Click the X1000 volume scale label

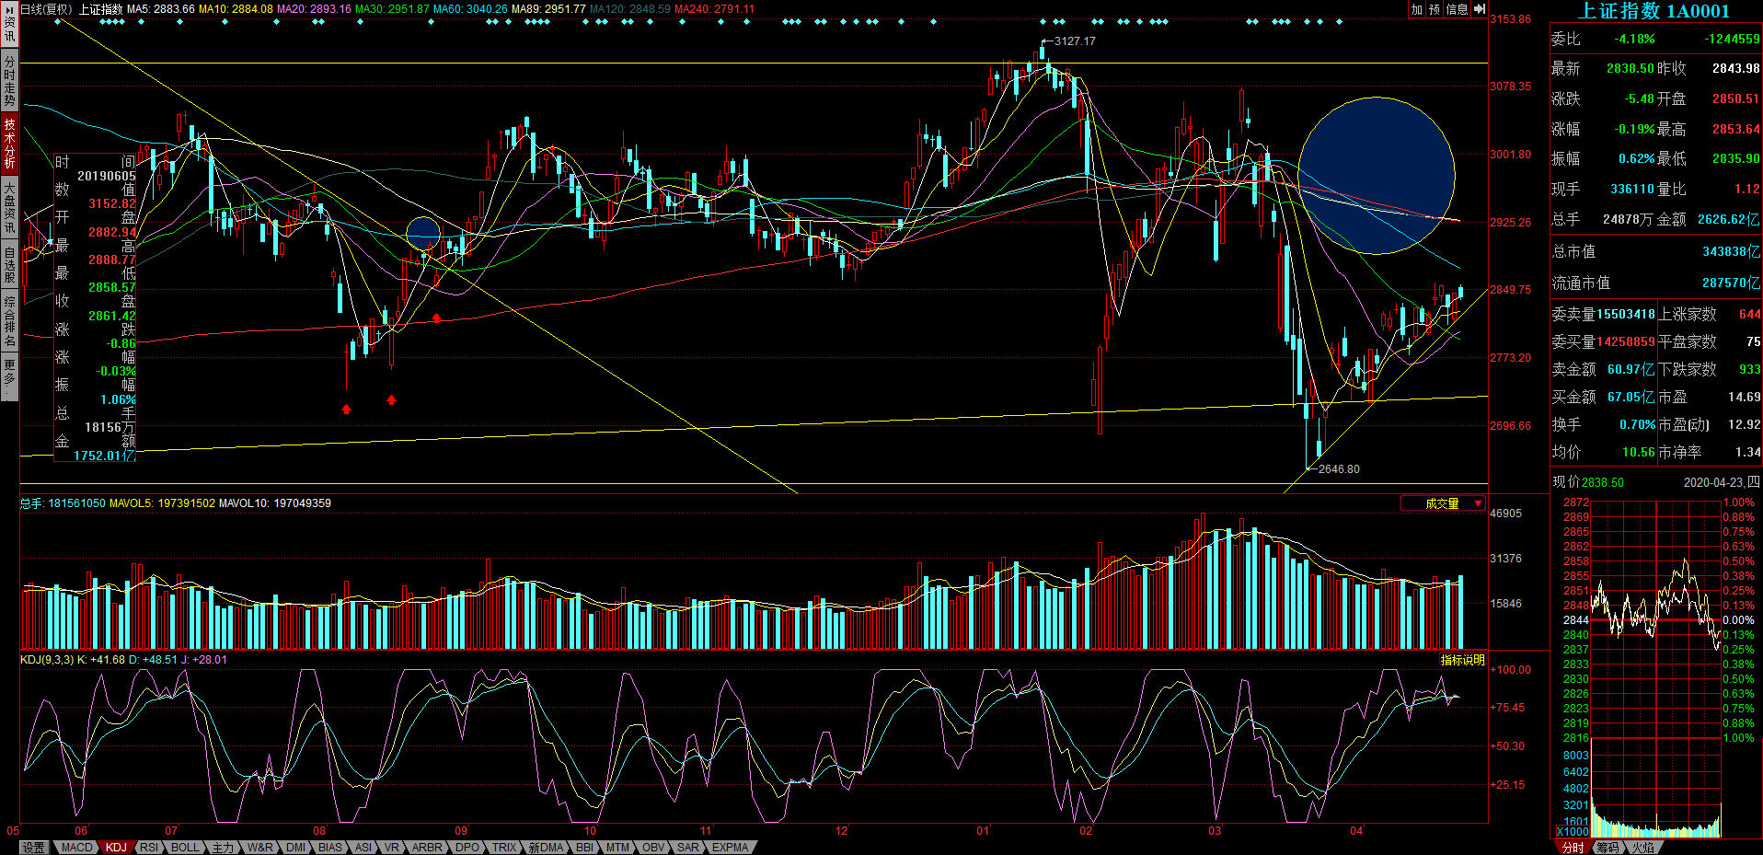tap(1572, 831)
